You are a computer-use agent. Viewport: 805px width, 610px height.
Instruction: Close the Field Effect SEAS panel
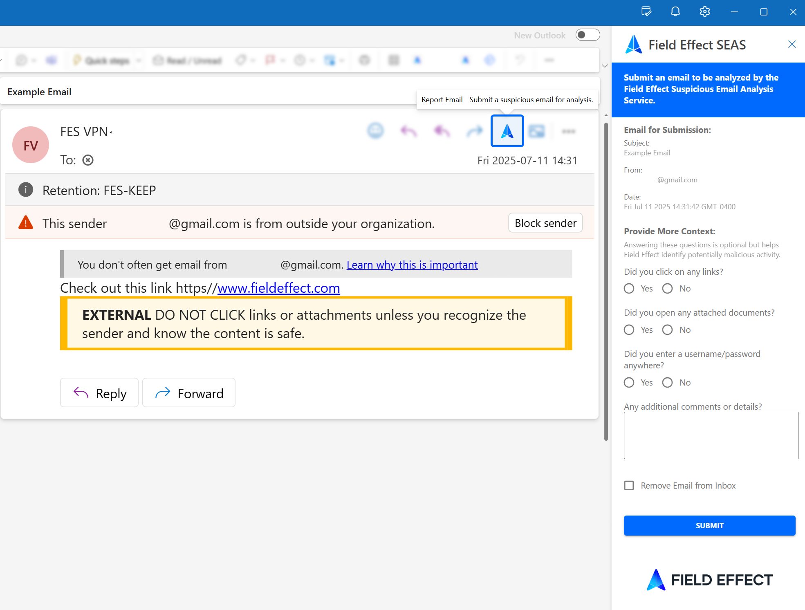pyautogui.click(x=792, y=44)
